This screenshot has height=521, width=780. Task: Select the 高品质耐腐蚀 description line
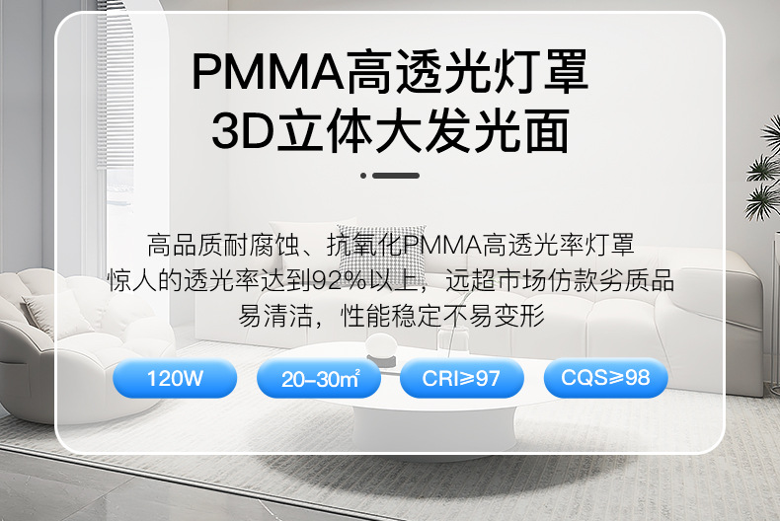[x=391, y=244]
